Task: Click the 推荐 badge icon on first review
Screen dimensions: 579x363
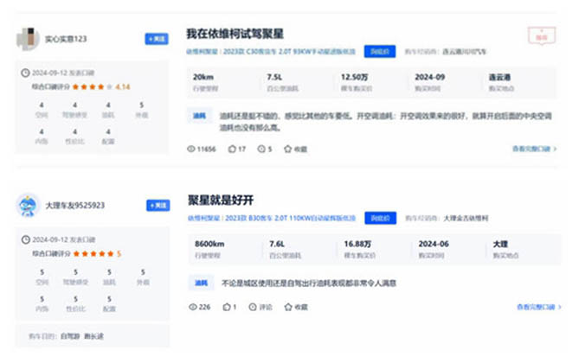Action: [541, 35]
